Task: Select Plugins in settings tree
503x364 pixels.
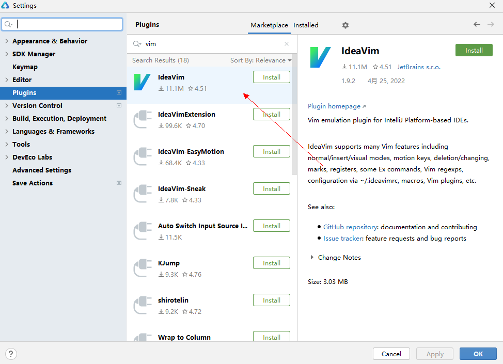Action: tap(63, 93)
